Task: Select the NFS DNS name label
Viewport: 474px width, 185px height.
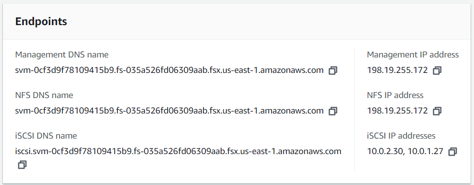Action: coord(44,95)
